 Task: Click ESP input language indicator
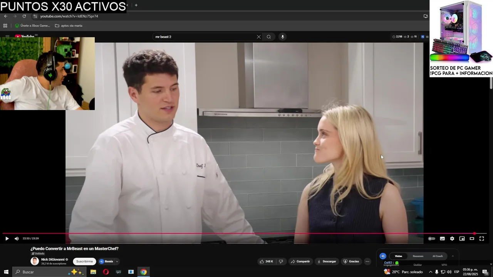coord(457,272)
